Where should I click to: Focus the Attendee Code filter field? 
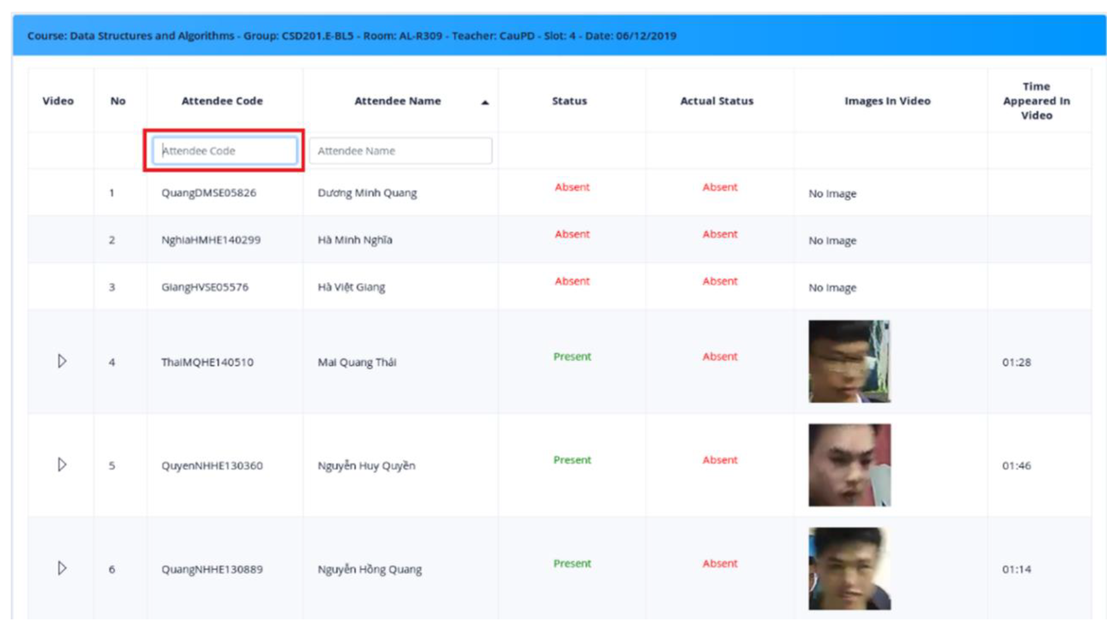tap(224, 151)
